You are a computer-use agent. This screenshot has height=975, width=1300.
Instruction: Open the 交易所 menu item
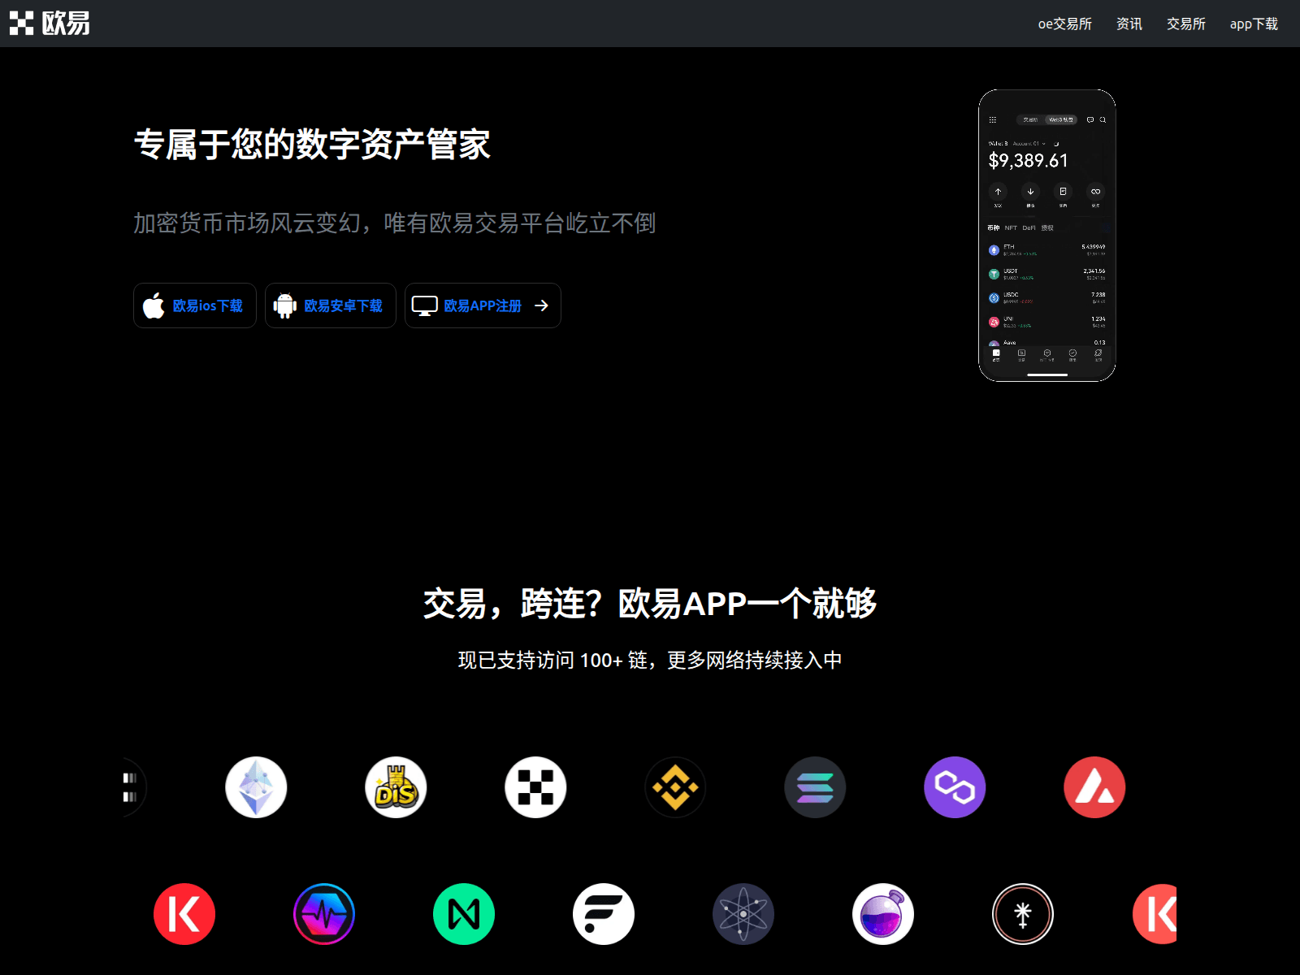click(x=1186, y=24)
